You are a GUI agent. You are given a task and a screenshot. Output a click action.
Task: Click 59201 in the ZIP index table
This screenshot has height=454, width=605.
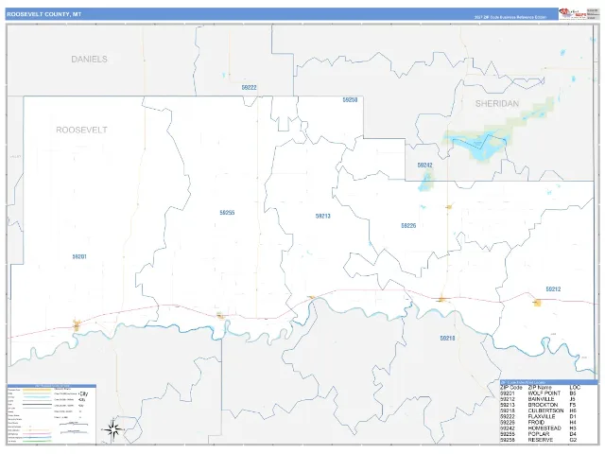point(508,393)
